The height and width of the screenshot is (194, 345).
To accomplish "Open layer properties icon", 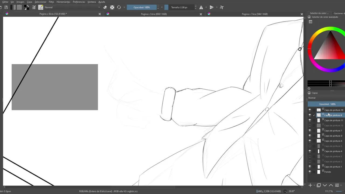I will coord(337,185).
